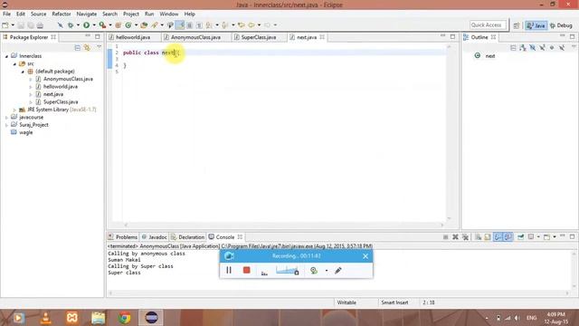579x326 pixels.
Task: Click Collapse All icon in Outline view
Action: pos(513,48)
